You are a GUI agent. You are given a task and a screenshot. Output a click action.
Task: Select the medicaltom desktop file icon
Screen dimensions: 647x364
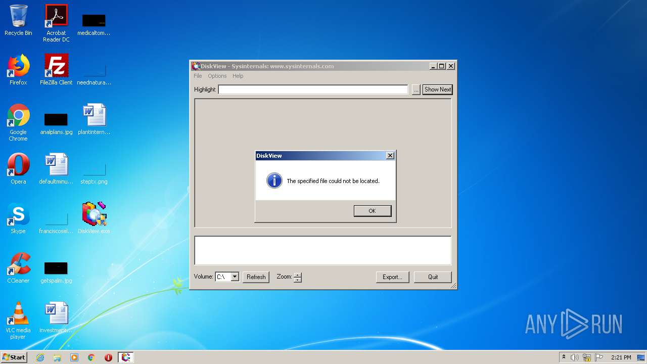point(94,24)
